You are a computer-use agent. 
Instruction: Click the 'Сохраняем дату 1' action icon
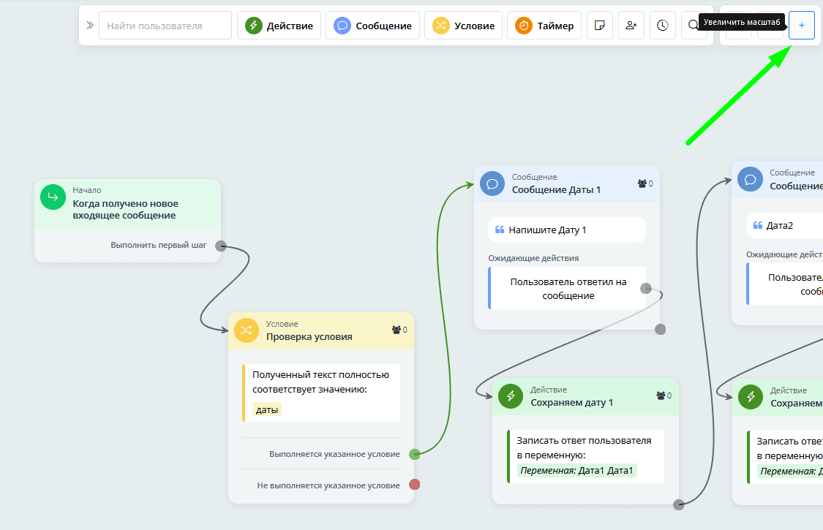511,396
